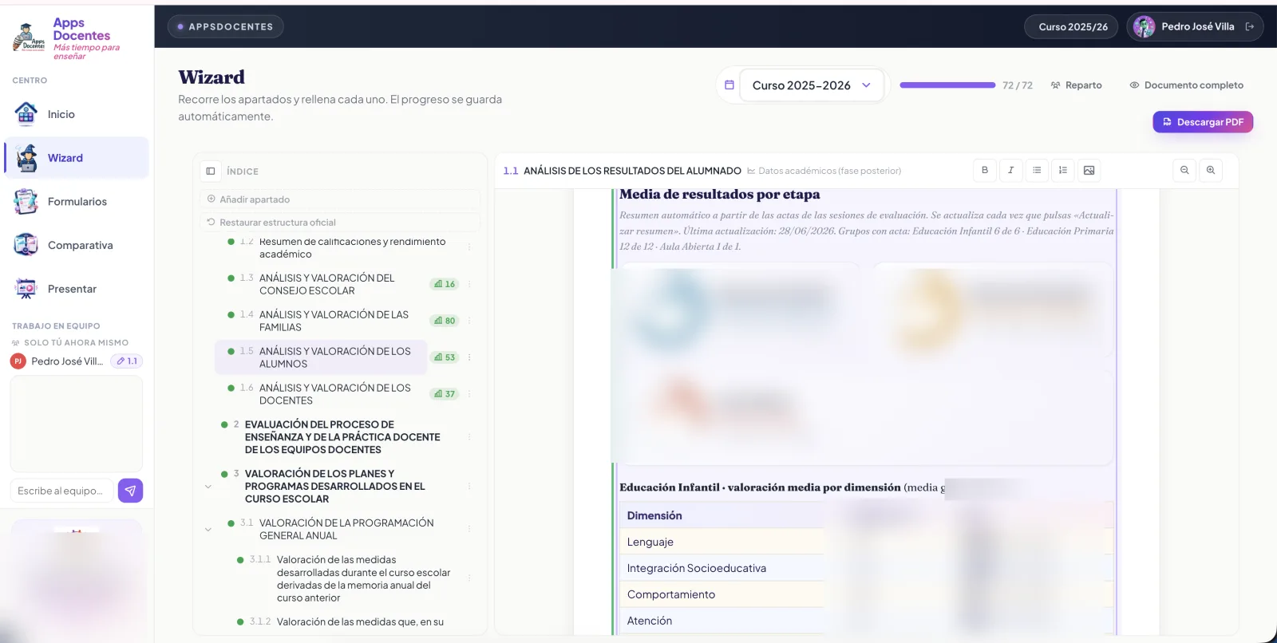Screen dimensions: 1277x643
Task: Open the 16 responses badge of section 1.3
Action: 445,284
